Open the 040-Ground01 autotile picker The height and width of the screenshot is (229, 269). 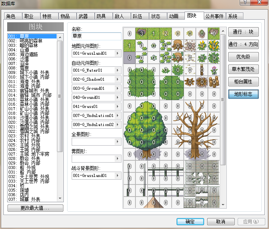[117, 97]
